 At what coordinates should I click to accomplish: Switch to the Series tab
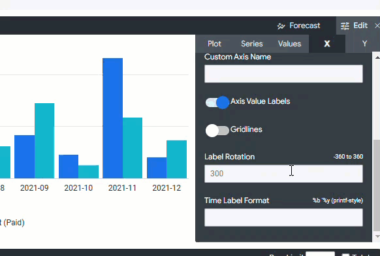tap(252, 44)
